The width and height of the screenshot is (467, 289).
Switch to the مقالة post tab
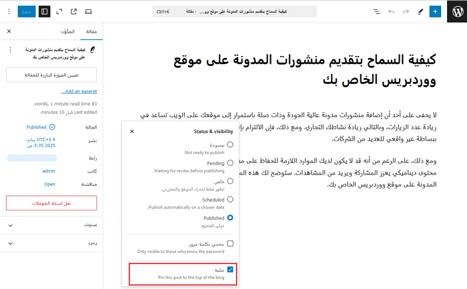click(x=91, y=31)
